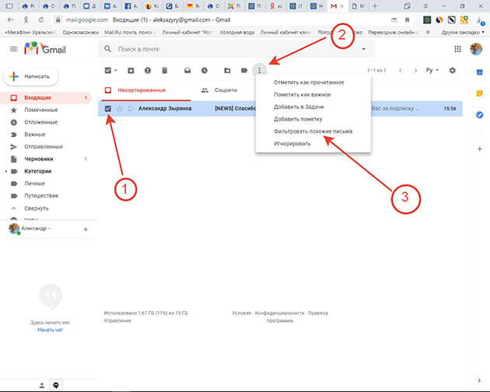Open the Google apps grid icon

click(x=457, y=49)
